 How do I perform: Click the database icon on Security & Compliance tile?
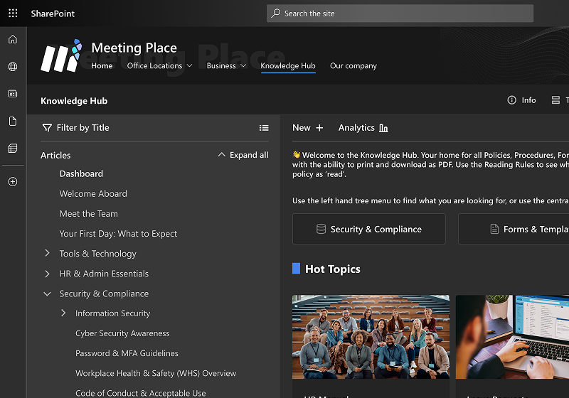[321, 229]
